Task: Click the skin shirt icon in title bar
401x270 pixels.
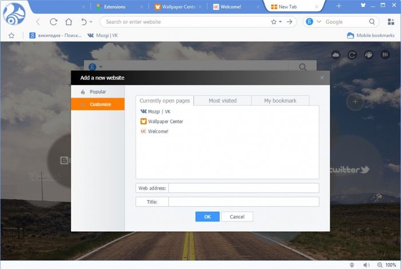Action: [x=363, y=5]
